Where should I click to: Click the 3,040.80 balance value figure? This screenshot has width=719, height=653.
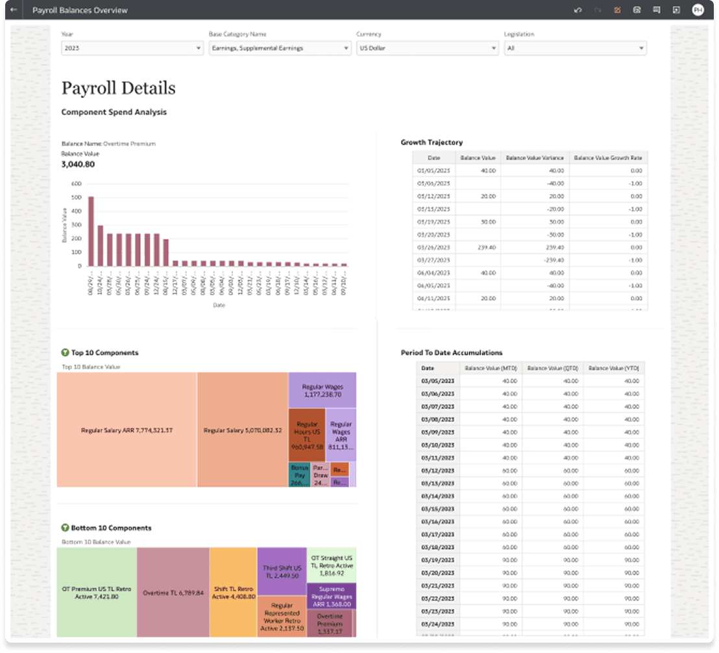tap(78, 164)
